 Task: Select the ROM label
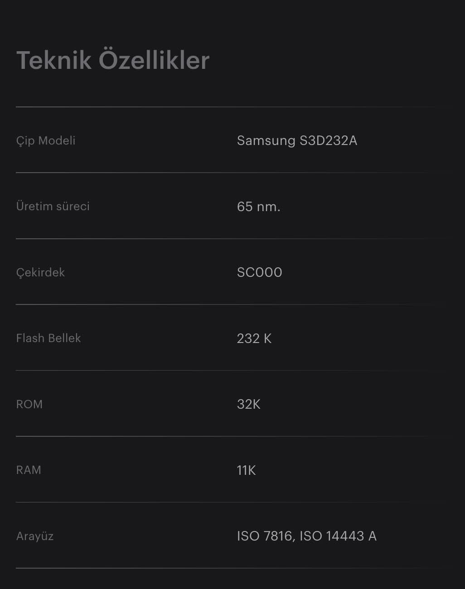[x=29, y=404]
